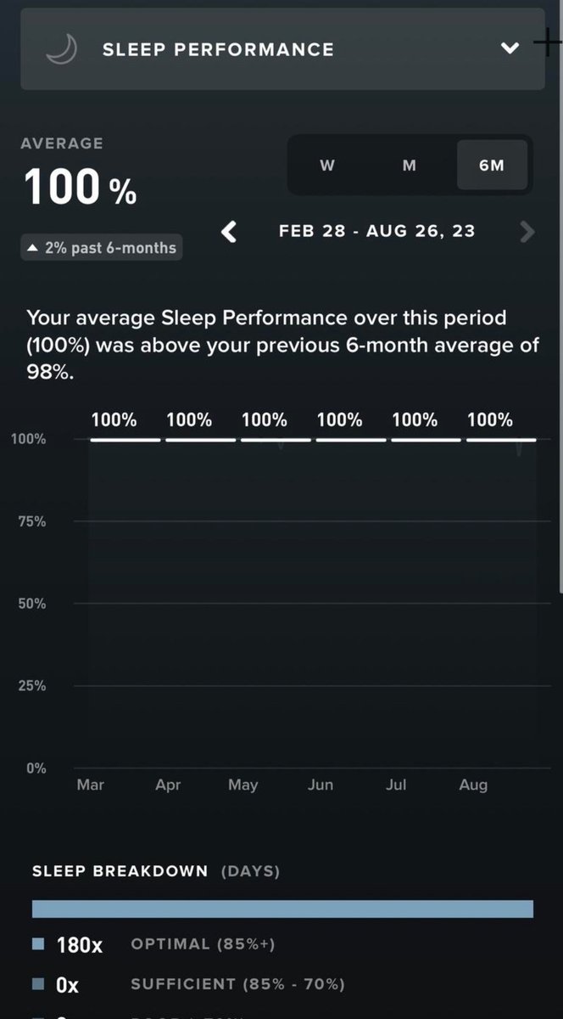Click the Jun label on the chart axis
Image resolution: width=563 pixels, height=1019 pixels.
pos(320,785)
